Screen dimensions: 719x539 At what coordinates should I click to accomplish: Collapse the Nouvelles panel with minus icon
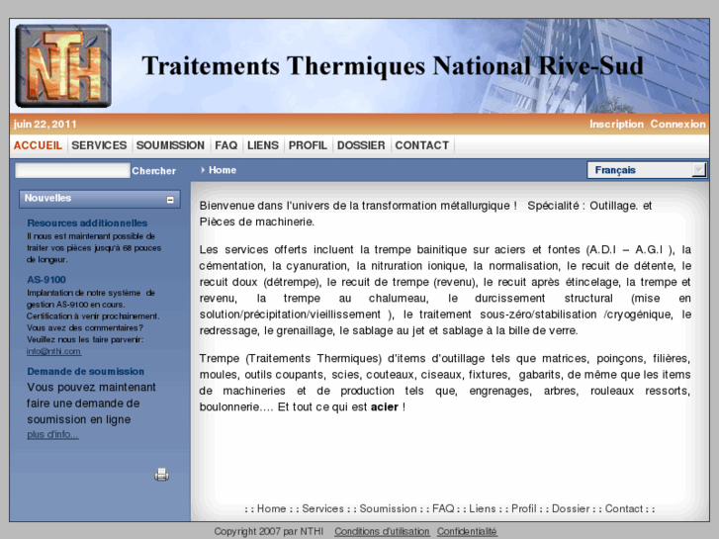tap(170, 200)
